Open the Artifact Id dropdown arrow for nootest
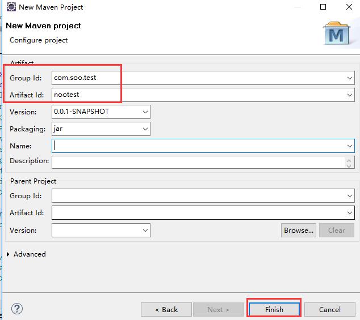Viewport: 360px width, 320px height. tap(349, 95)
